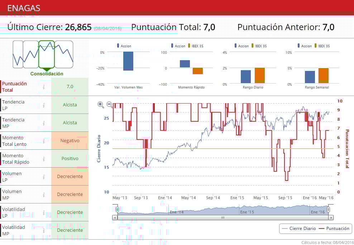Click the left handle of the range navigator
Screen dimensions: 354x245
117,210
